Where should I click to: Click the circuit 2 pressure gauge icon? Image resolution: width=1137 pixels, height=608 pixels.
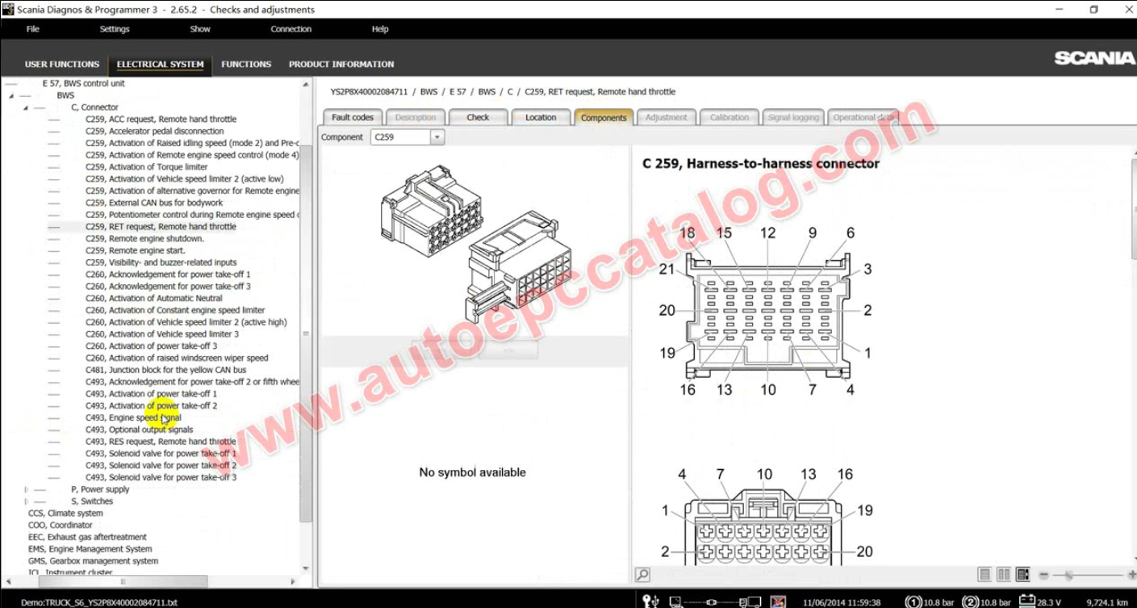[x=971, y=602]
